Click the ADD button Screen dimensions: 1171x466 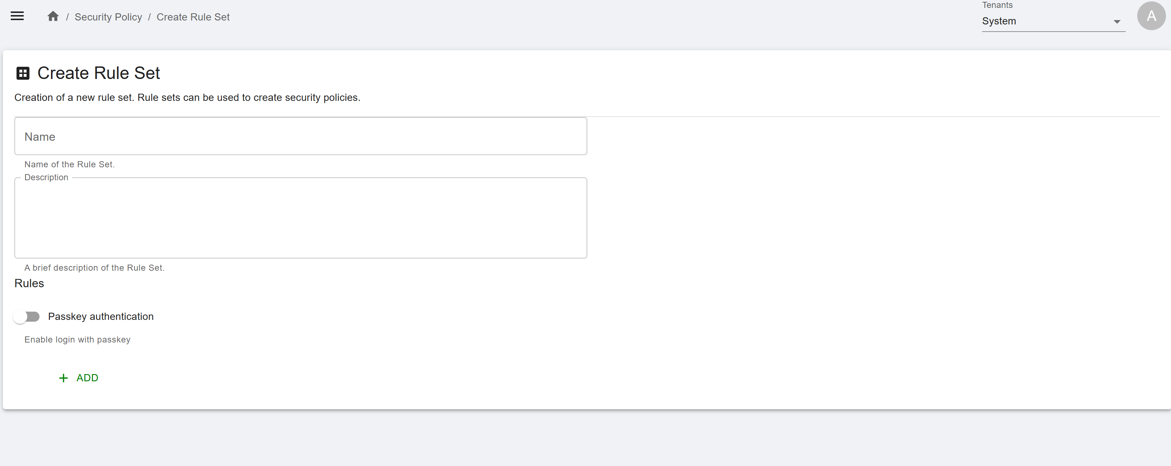coord(79,378)
